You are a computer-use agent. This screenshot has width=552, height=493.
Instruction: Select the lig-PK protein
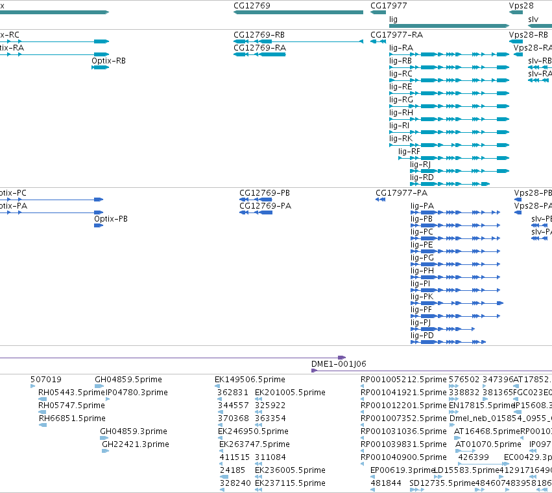(x=422, y=297)
